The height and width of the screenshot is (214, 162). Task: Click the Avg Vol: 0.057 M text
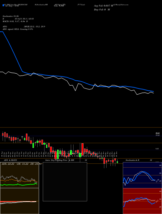click(x=103, y=6)
